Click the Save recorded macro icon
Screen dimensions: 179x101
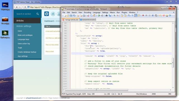[x=156, y=16]
